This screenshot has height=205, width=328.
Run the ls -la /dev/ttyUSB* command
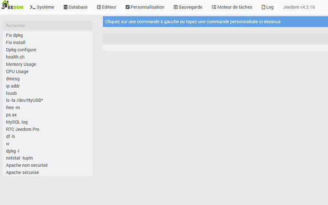[24, 100]
